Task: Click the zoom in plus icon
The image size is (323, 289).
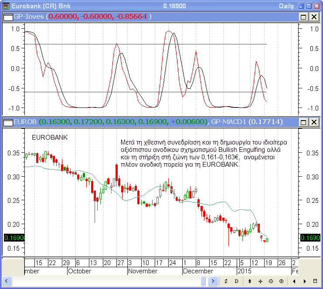Action: (x=282, y=281)
